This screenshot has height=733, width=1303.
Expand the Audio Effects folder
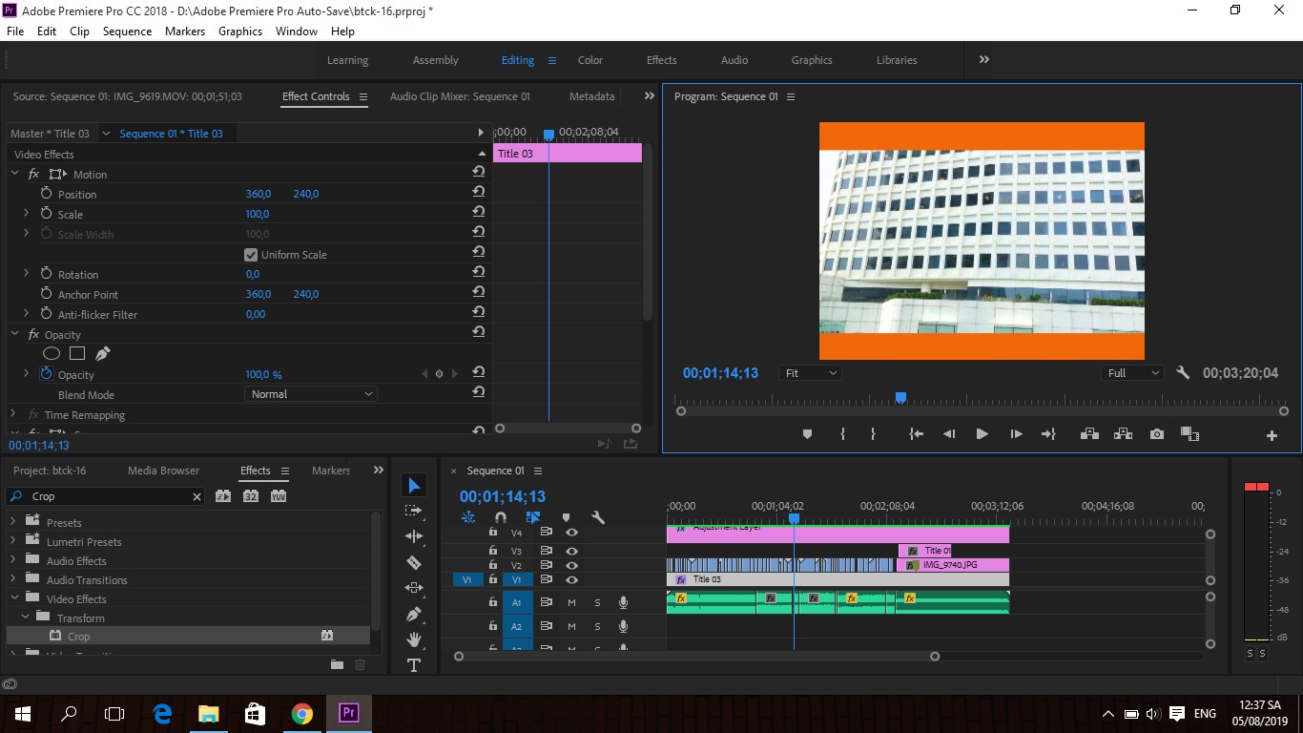click(13, 561)
